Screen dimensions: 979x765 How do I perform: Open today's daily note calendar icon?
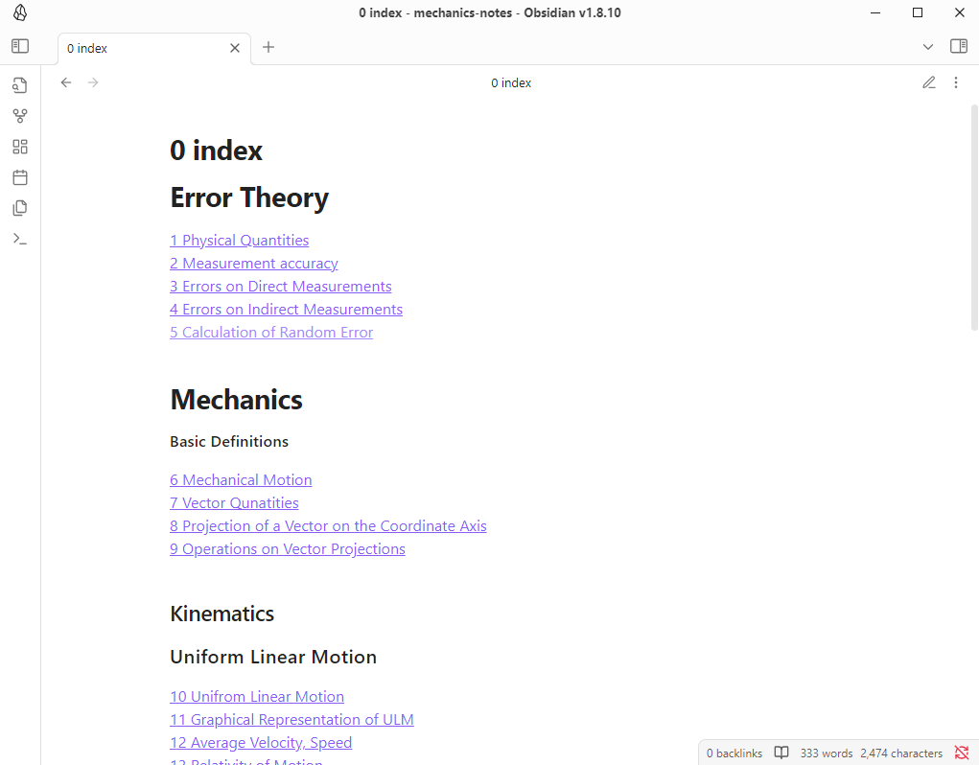coord(20,177)
